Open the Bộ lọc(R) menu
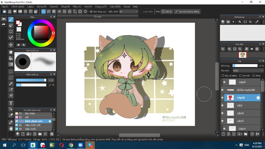Viewport: 265px width, 149px height. click(x=42, y=6)
